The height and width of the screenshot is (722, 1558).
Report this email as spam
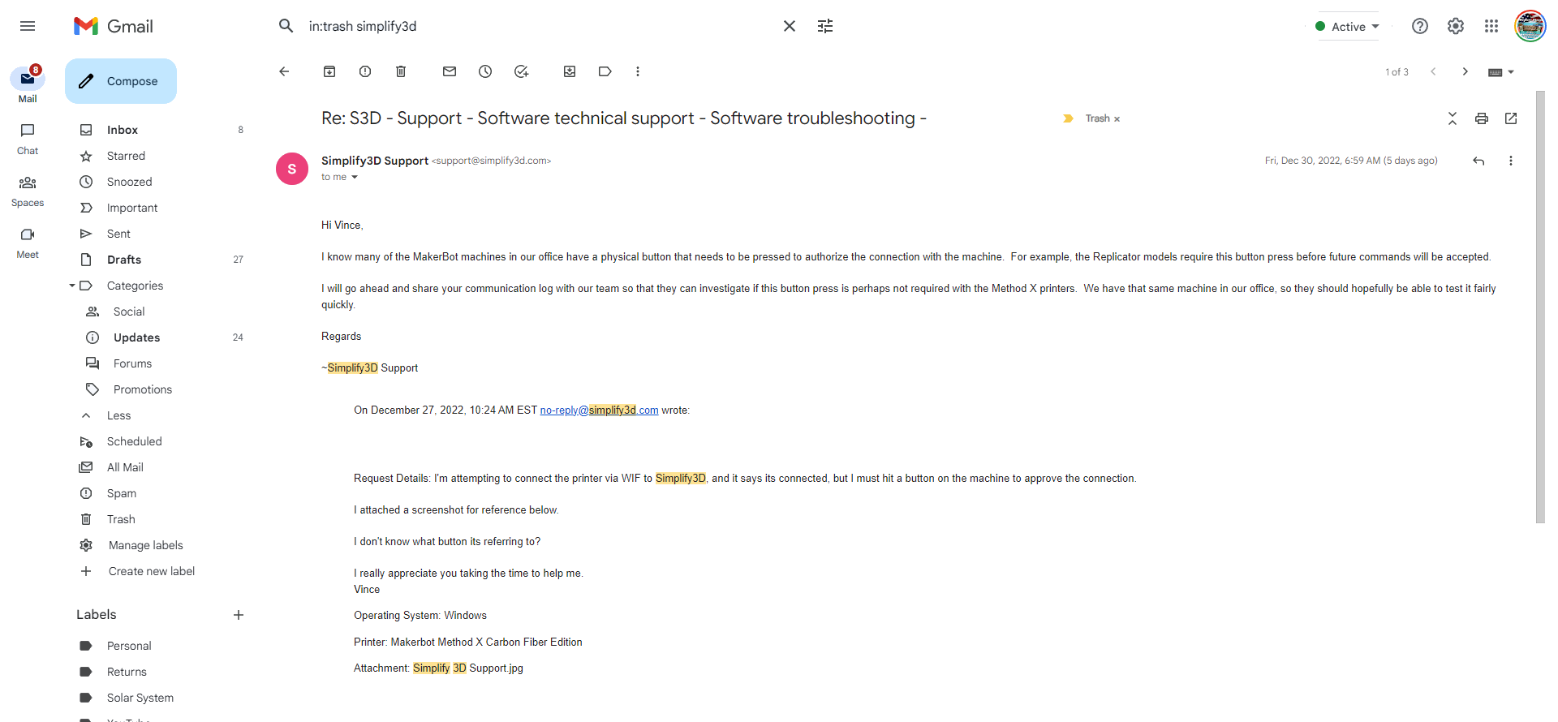click(x=365, y=71)
